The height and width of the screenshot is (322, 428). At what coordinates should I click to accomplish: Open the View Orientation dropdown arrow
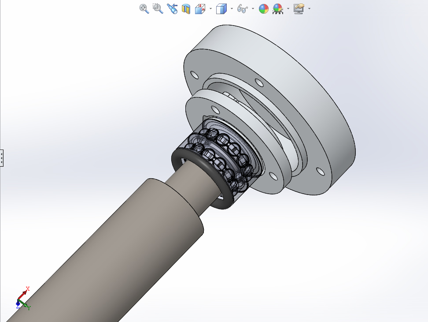(x=210, y=9)
